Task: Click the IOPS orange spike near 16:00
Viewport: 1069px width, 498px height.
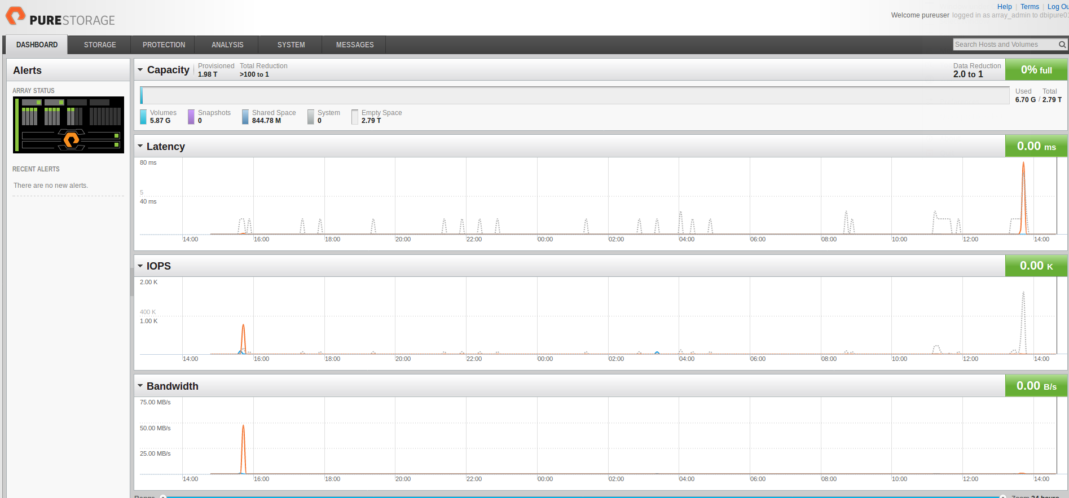Action: (x=243, y=338)
